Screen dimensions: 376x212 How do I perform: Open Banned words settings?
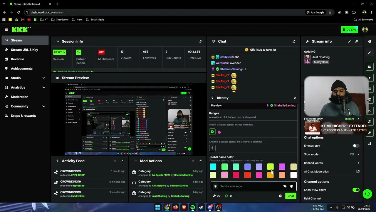pos(332,163)
